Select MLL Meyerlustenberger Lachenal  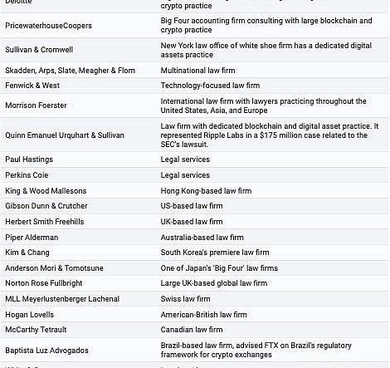pos(62,299)
